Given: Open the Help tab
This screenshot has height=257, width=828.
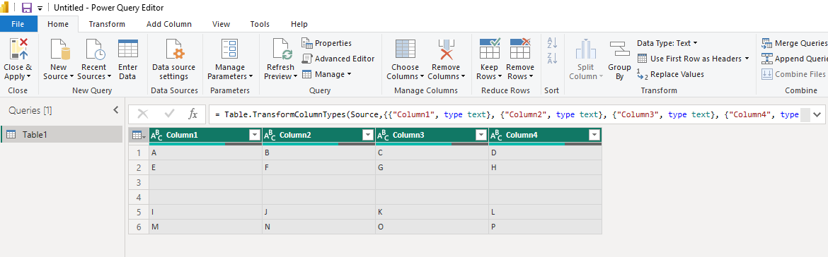Looking at the screenshot, I should (x=299, y=24).
